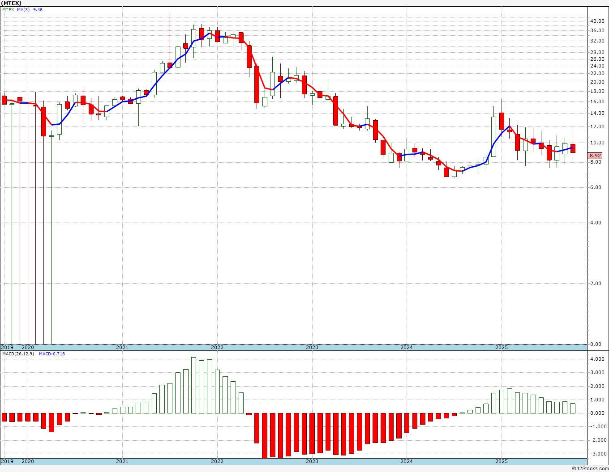Click the 26.00 price axis label
Image resolution: width=609 pixels, height=472 pixels.
[x=597, y=59]
